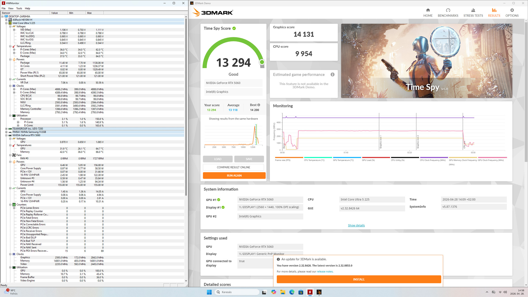The width and height of the screenshot is (528, 297).
Task: Open Task View from taskbar
Action: click(x=264, y=292)
